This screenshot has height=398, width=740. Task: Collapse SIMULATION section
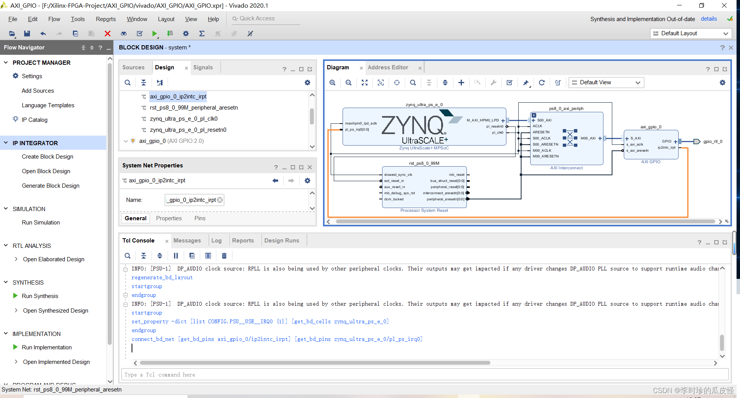pos(6,209)
